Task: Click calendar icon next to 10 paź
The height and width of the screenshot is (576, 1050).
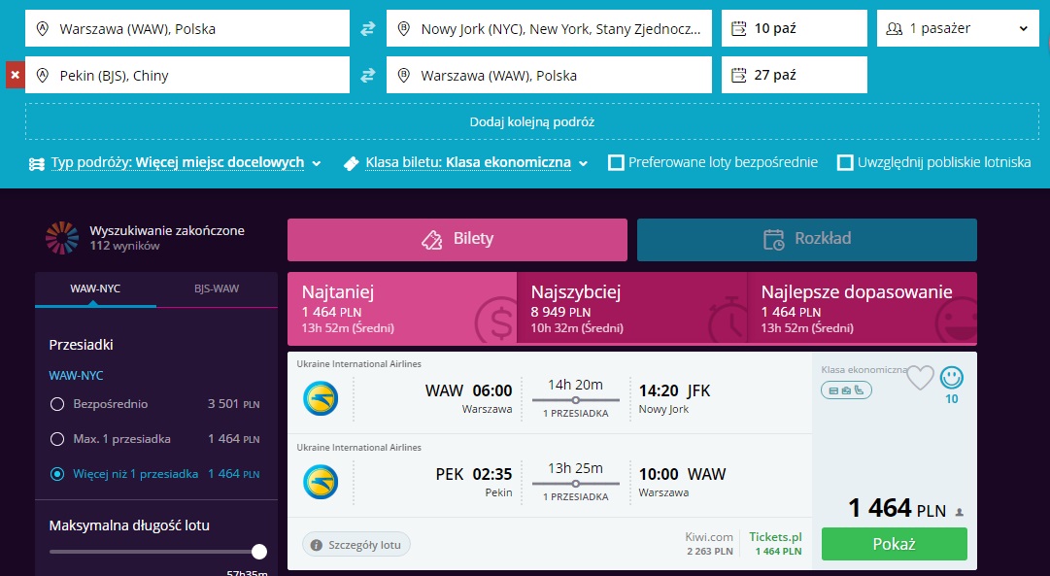Action: click(x=738, y=28)
